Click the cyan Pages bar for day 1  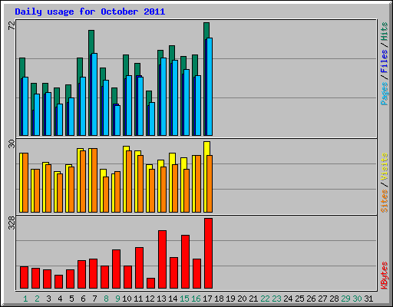click(x=25, y=106)
